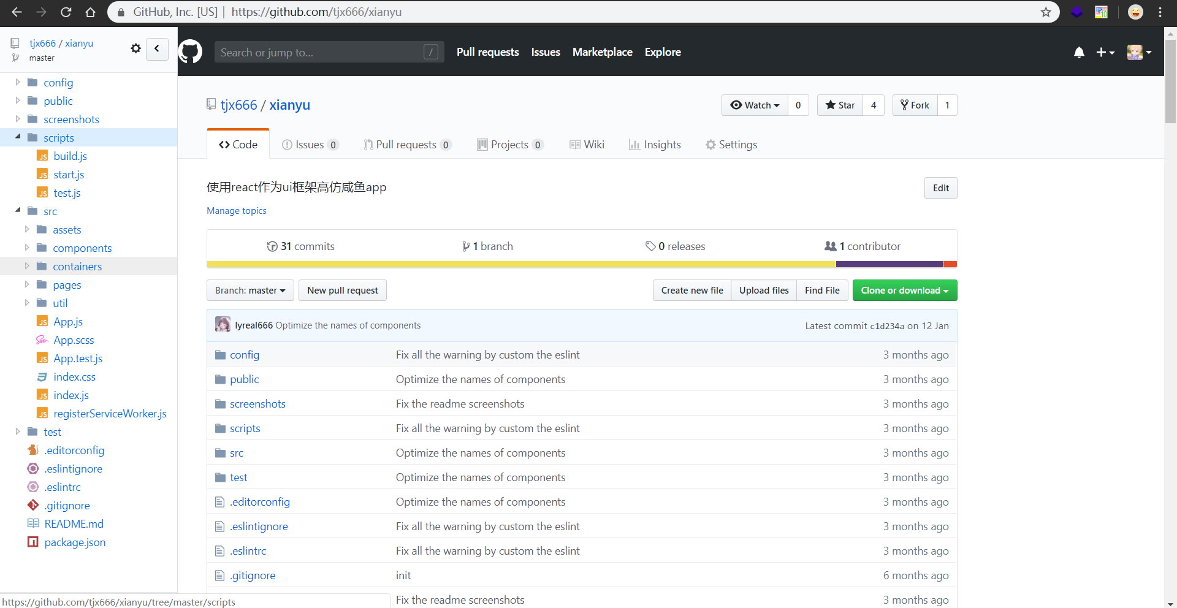Screen dimensions: 1177x608
Task: Open the Manage topics link
Action: (237, 211)
